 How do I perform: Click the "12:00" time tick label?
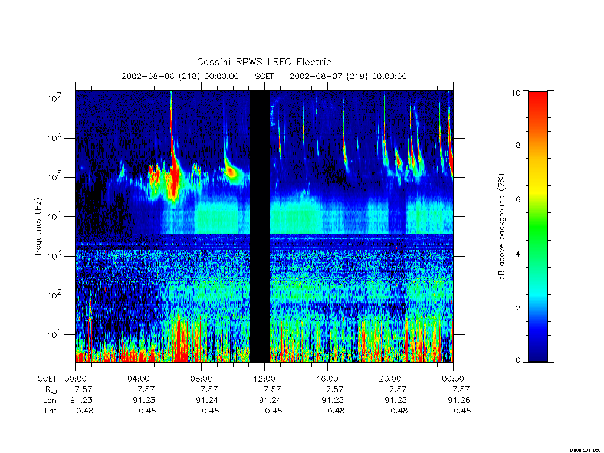tap(264, 379)
